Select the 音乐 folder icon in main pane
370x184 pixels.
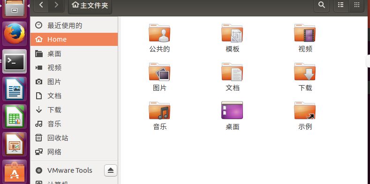tap(159, 111)
